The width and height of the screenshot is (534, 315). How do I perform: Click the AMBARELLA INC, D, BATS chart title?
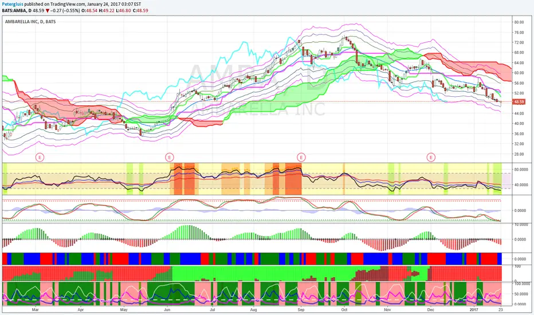pyautogui.click(x=30, y=21)
